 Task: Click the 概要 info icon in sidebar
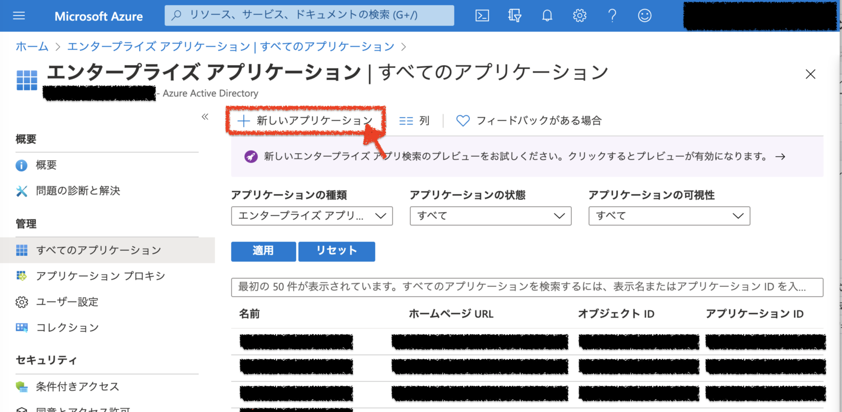pyautogui.click(x=21, y=165)
